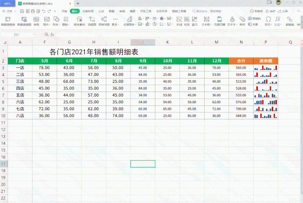Open the Picture (图片) insert tool
303x203 pixels.
pyautogui.click(x=47, y=21)
